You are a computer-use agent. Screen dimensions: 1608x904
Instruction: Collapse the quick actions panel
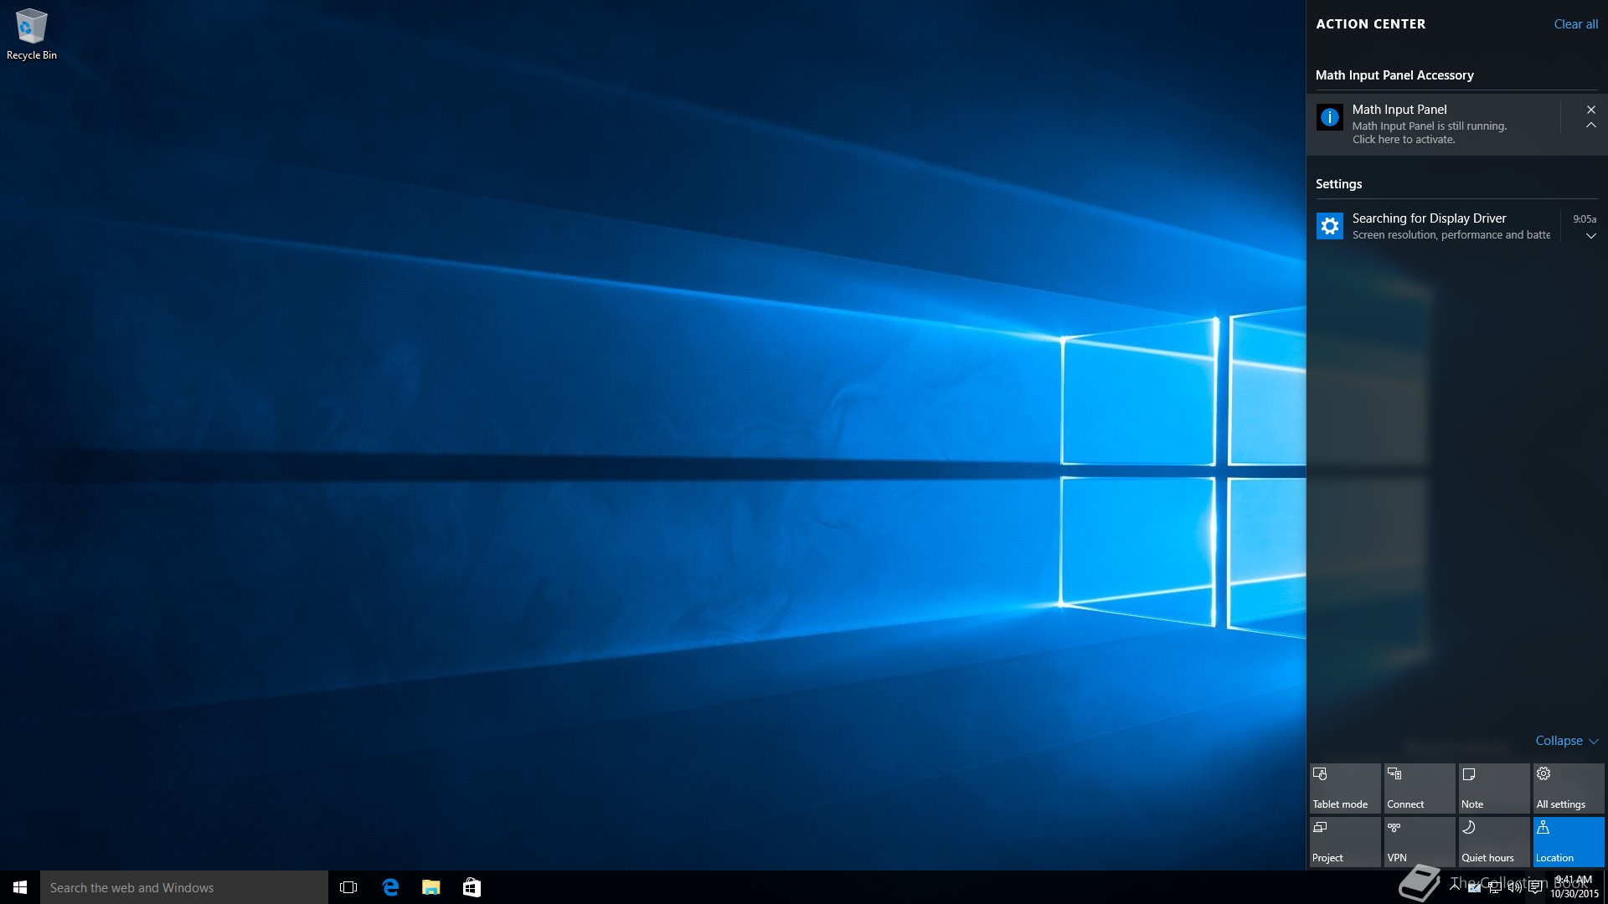coord(1567,741)
